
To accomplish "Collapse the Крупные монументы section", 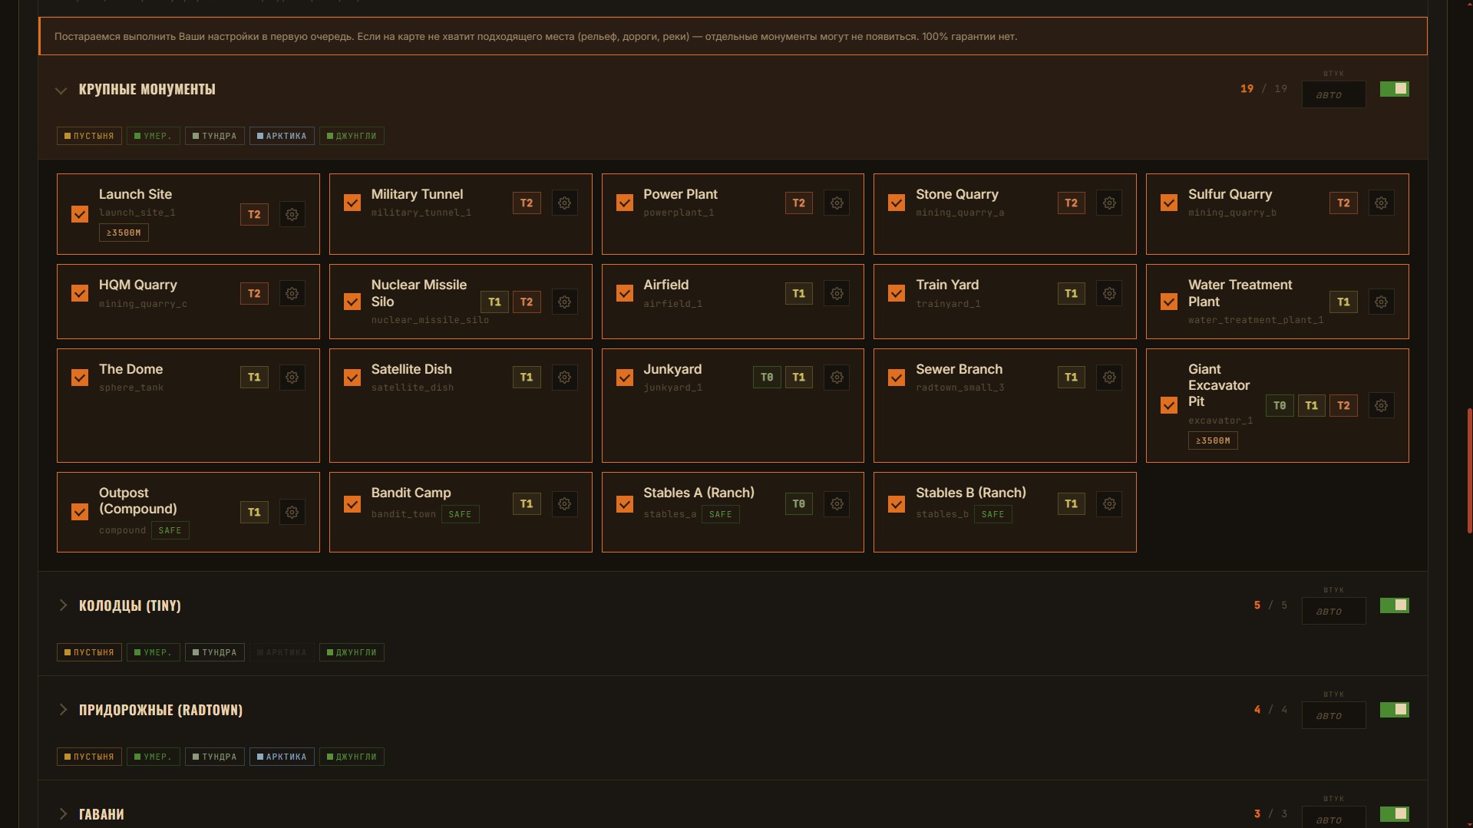I will click(x=61, y=91).
